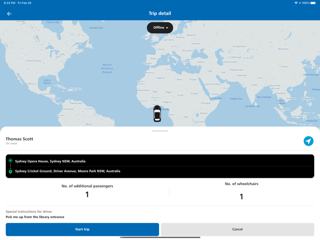
Task: Tap the green pickup circle icon
Action: click(x=11, y=160)
